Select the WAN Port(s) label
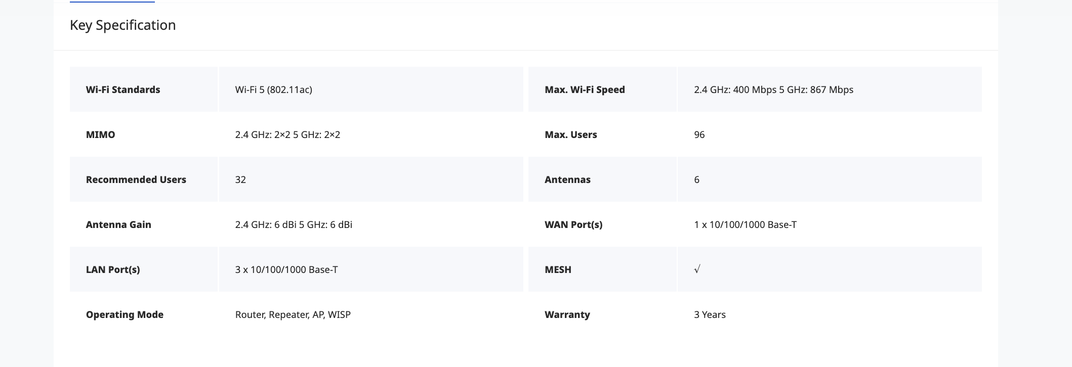The image size is (1072, 367). (573, 224)
